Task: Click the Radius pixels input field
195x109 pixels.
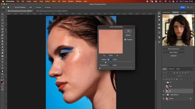Action: tap(109, 59)
